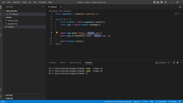
Task: Split the editor to the right
Action: point(180,7)
